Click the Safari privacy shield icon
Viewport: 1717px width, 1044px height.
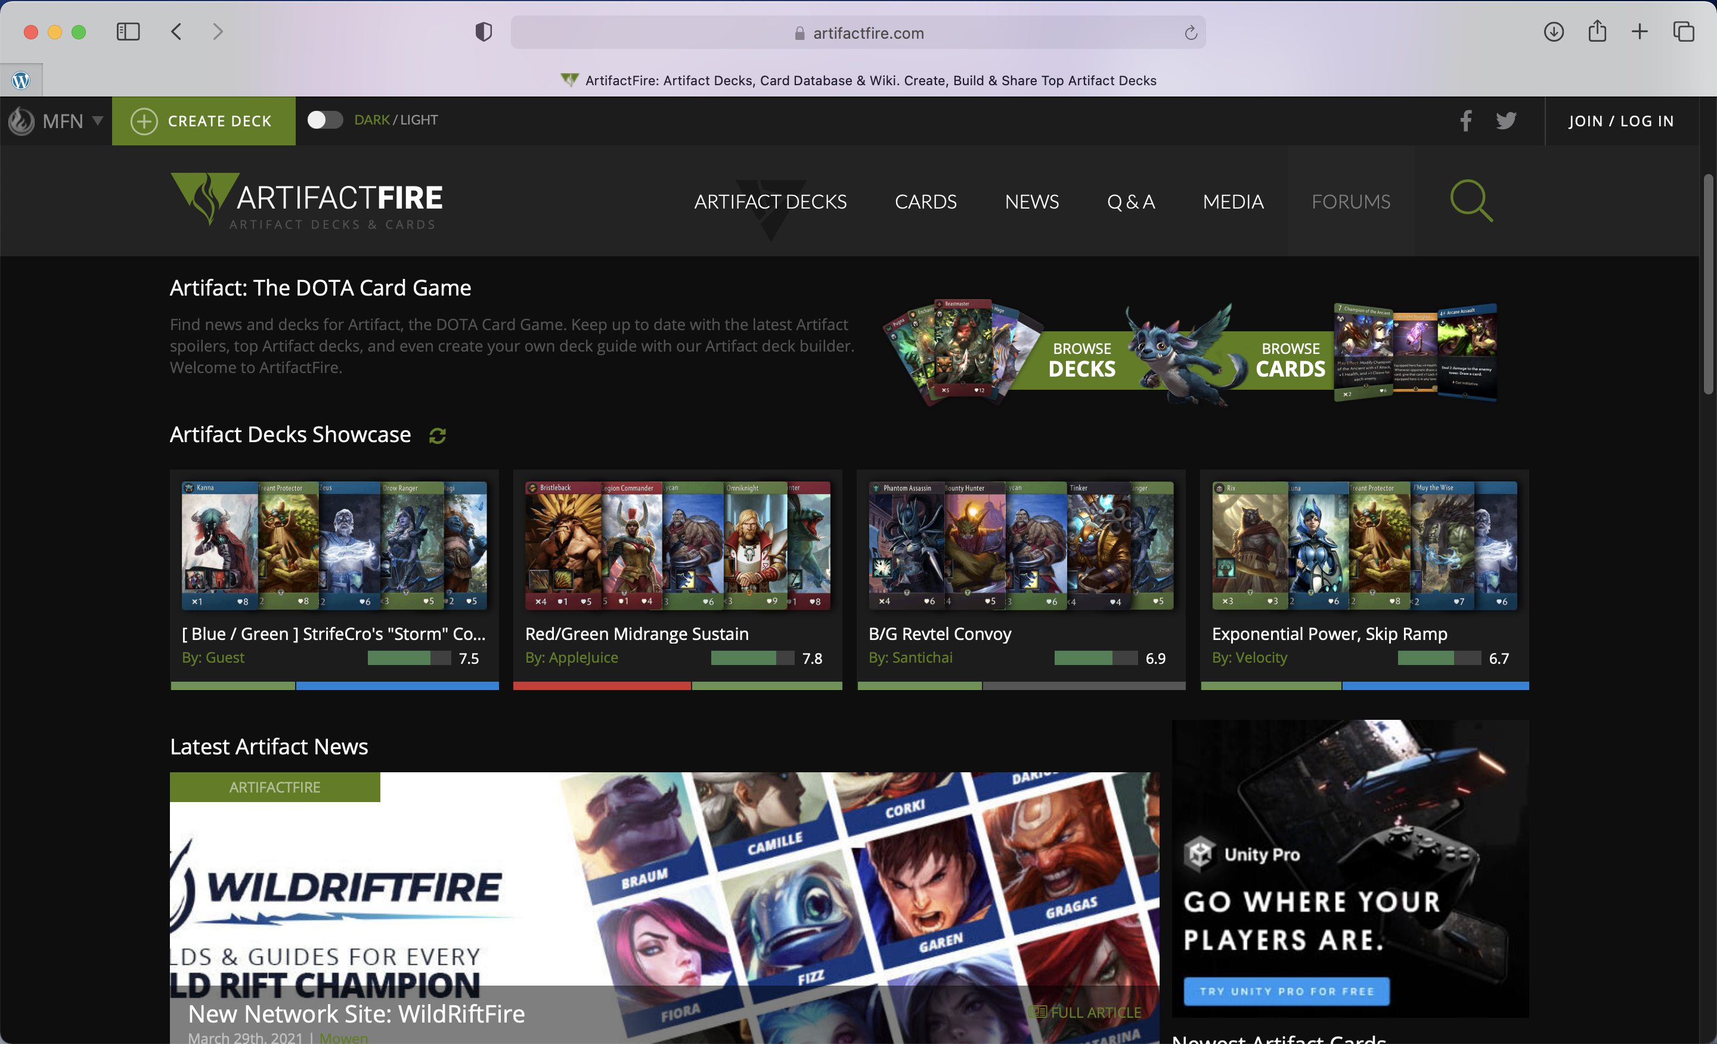483,32
